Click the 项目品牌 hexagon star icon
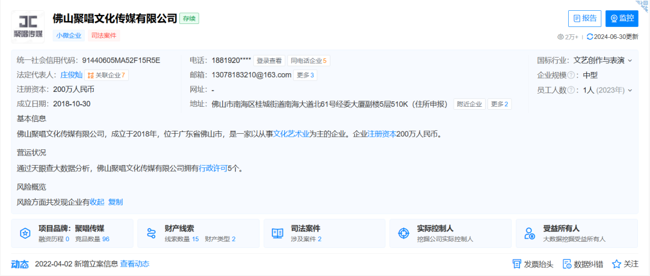The image size is (650, 276). click(x=25, y=233)
